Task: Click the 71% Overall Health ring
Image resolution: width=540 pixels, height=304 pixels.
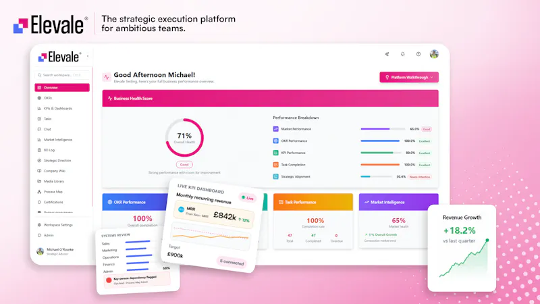Action: pyautogui.click(x=184, y=138)
